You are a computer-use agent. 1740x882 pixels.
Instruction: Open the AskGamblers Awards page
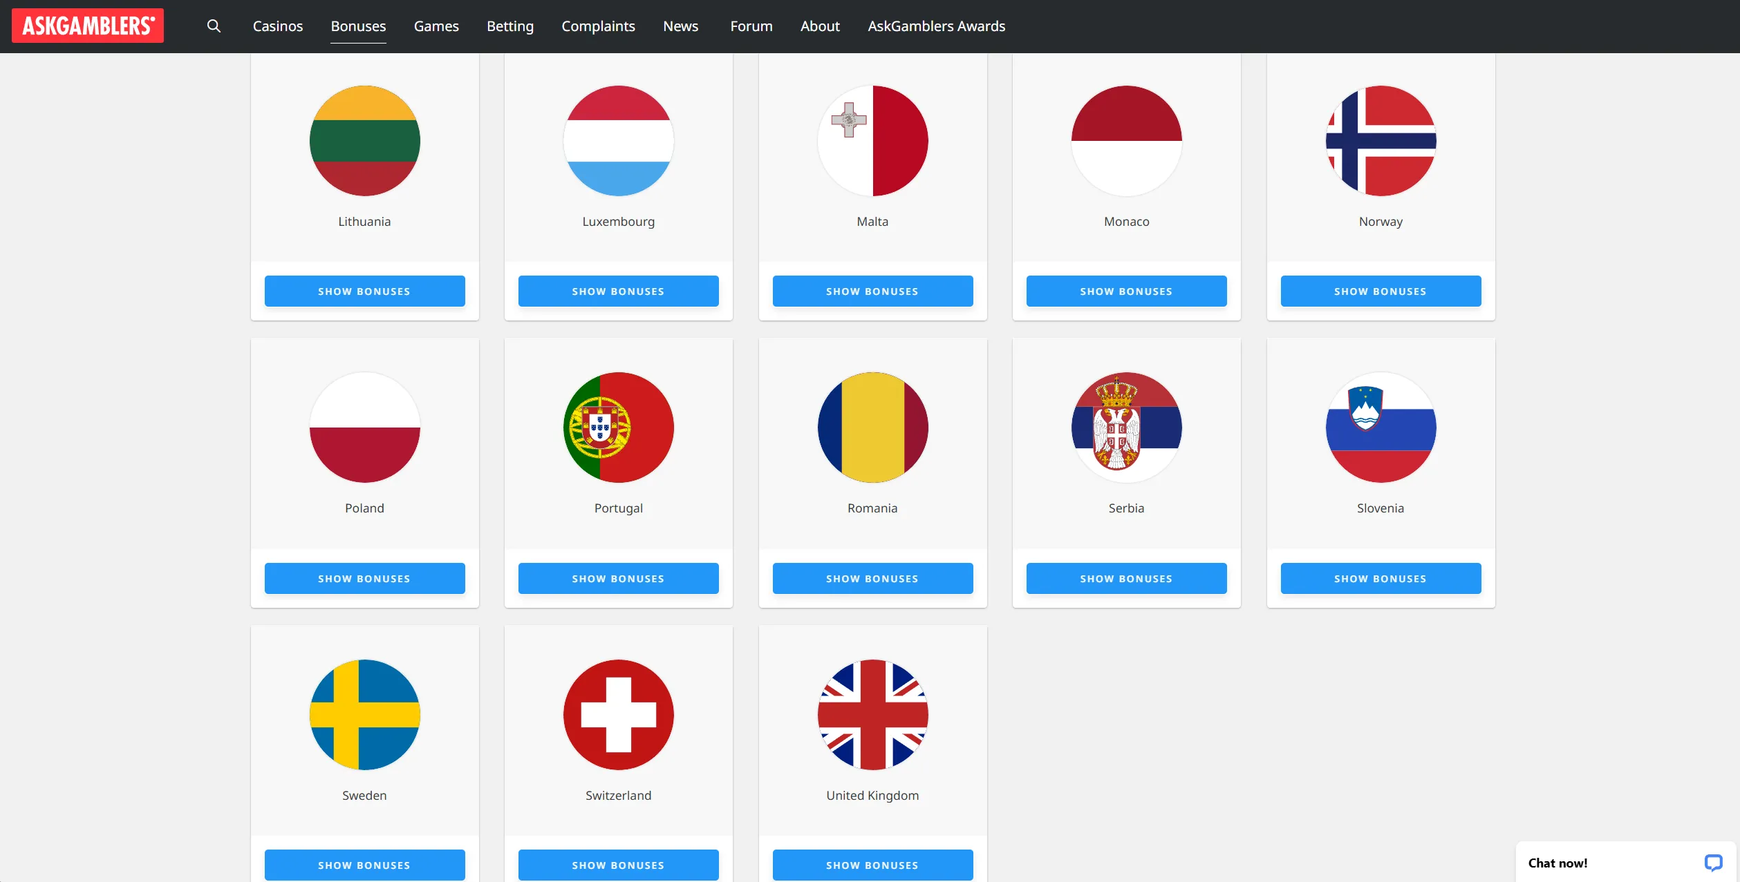click(x=936, y=26)
